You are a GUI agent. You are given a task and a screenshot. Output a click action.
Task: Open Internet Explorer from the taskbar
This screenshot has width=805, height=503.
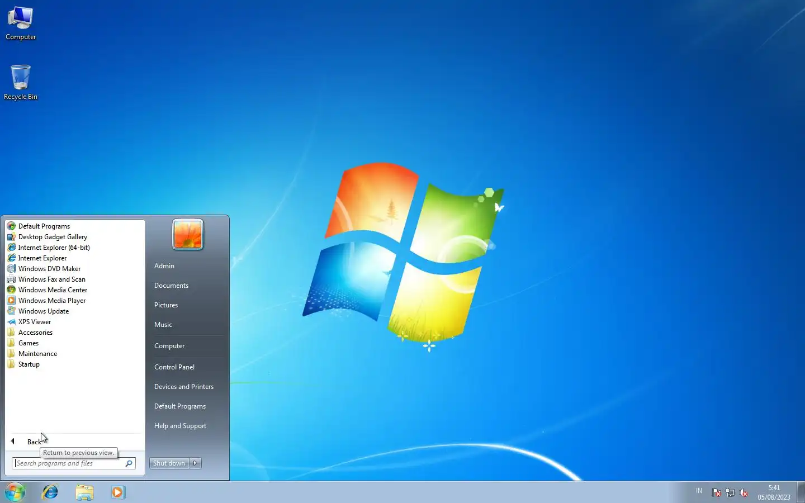(x=50, y=492)
